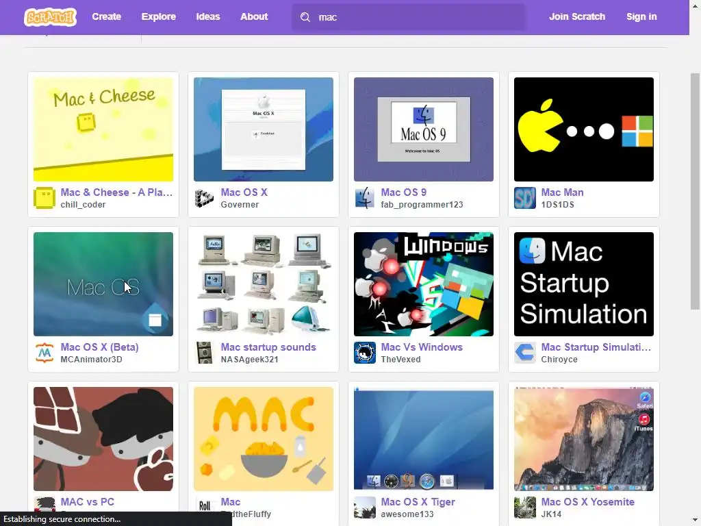Open the yellow macaroni Mac thumbnail
Image resolution: width=701 pixels, height=526 pixels.
pos(264,439)
